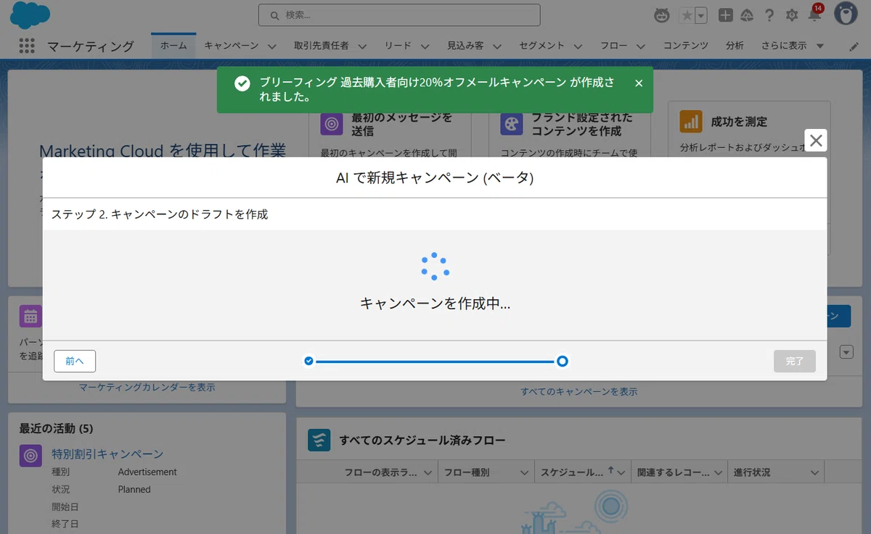Click the success checkmark icon in toast
Screen dimensions: 871x534
[242, 83]
